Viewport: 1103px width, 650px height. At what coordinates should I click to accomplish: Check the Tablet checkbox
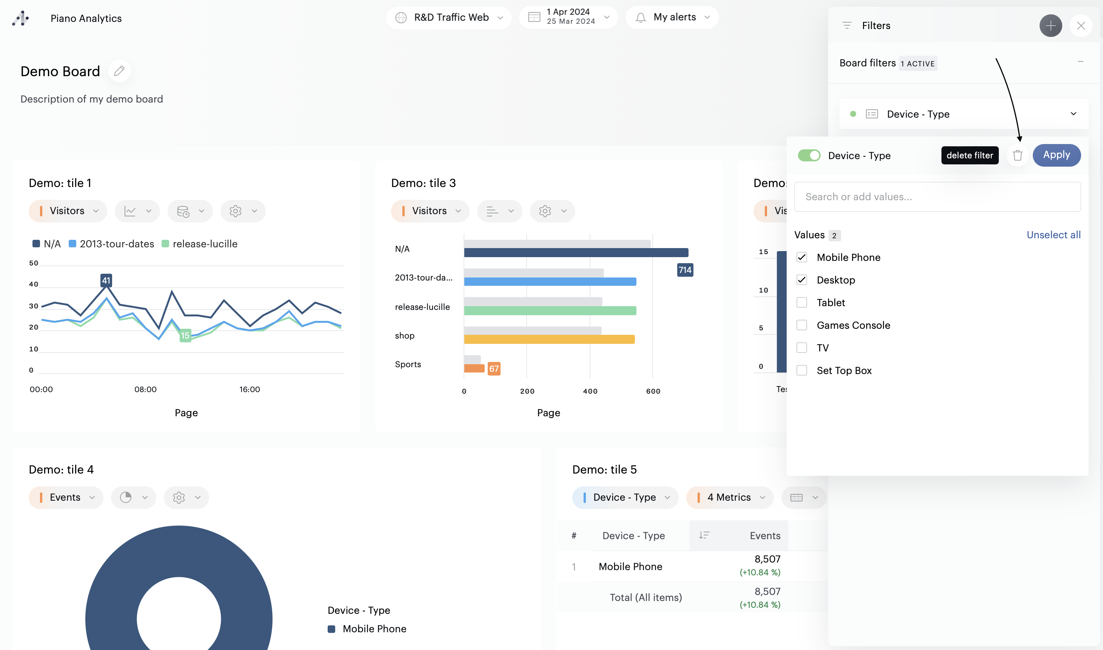point(802,303)
